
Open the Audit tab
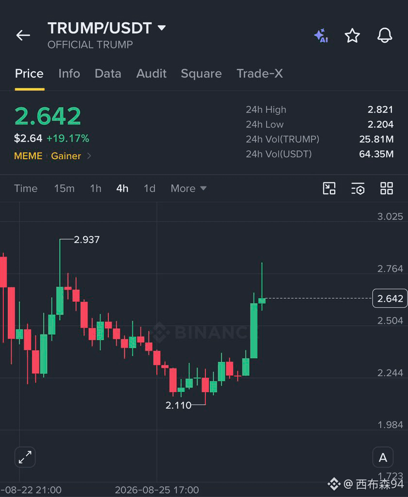coord(152,74)
